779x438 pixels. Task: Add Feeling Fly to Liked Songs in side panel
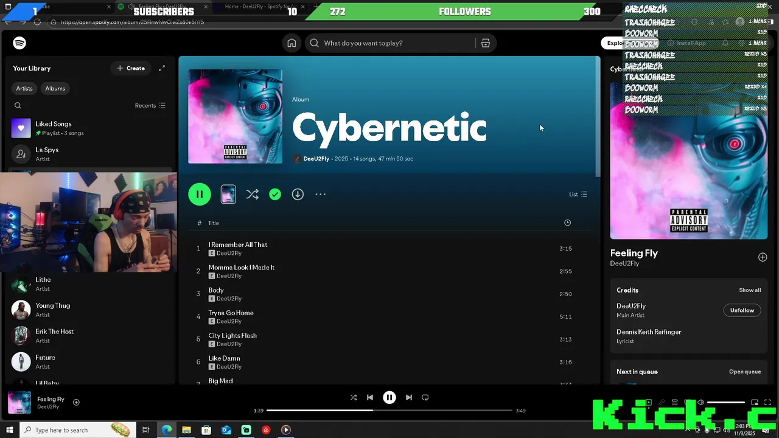pyautogui.click(x=763, y=257)
